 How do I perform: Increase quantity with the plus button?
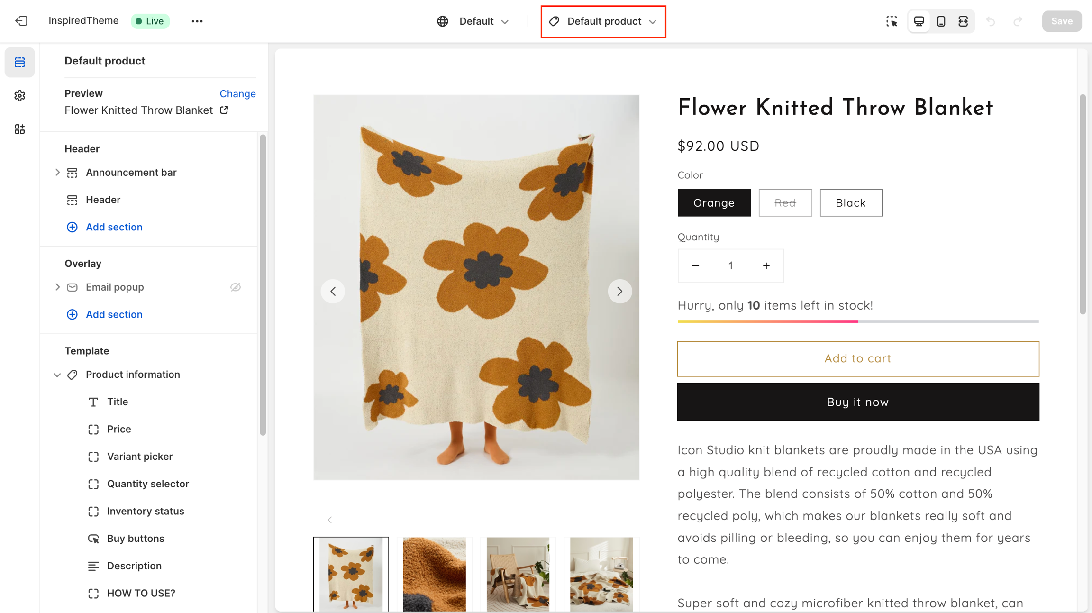pos(766,266)
